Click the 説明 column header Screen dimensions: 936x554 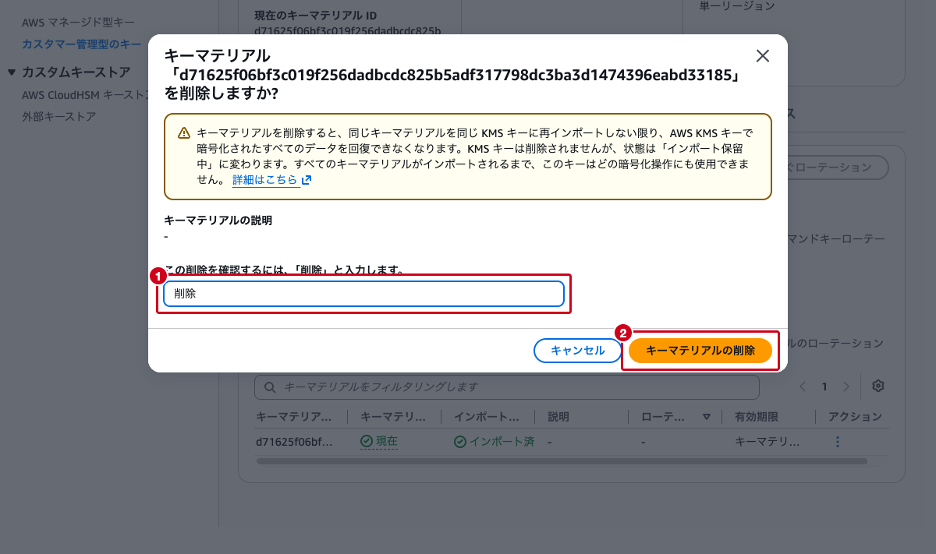558,417
